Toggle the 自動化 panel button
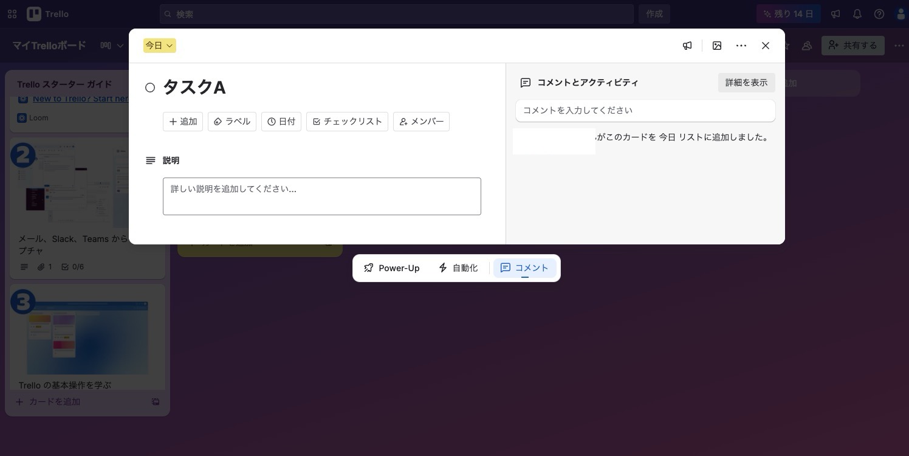909x456 pixels. 458,268
